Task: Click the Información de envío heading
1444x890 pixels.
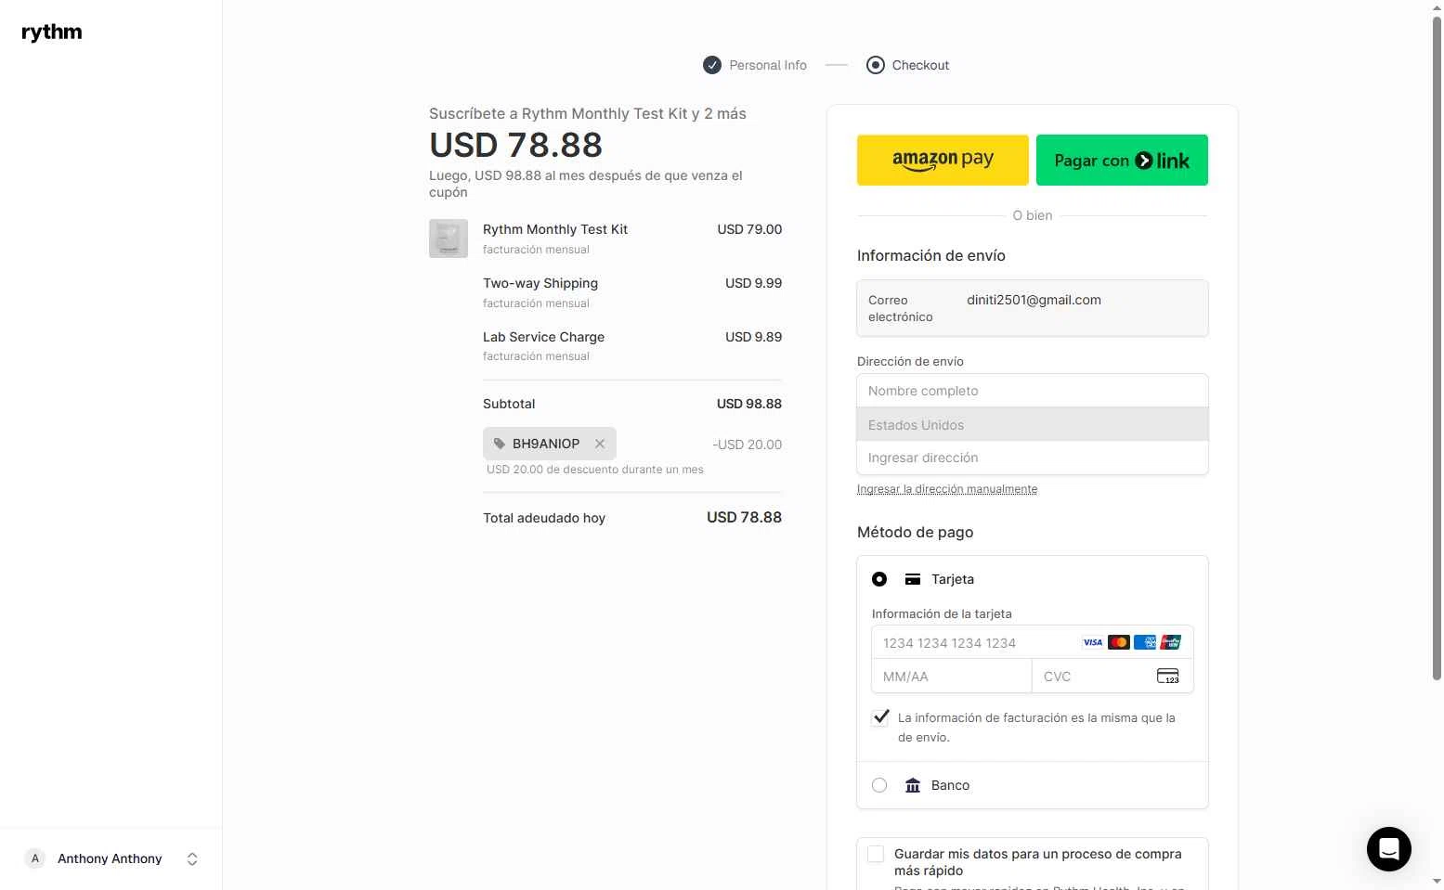Action: tap(931, 255)
